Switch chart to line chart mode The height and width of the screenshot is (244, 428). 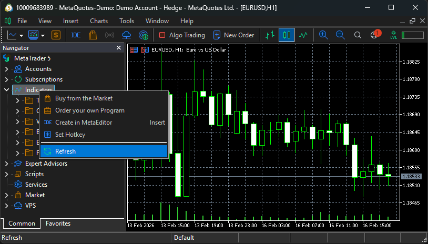303,35
